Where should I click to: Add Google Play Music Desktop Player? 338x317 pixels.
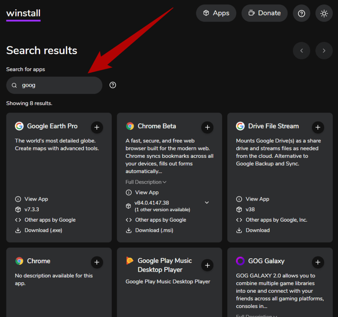(207, 265)
